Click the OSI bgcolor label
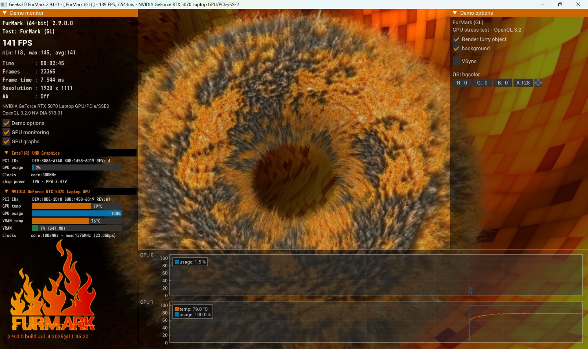 pyautogui.click(x=466, y=74)
